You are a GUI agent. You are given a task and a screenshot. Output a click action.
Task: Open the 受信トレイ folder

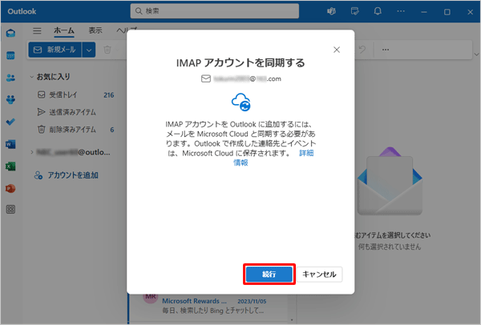pyautogui.click(x=75, y=95)
